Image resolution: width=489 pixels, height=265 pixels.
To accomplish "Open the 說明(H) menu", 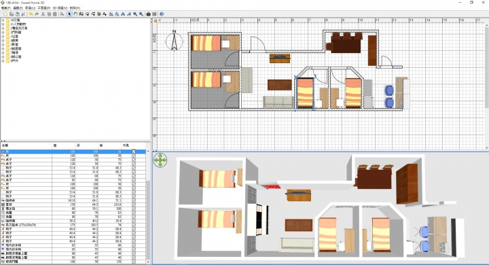I will 75,7.
